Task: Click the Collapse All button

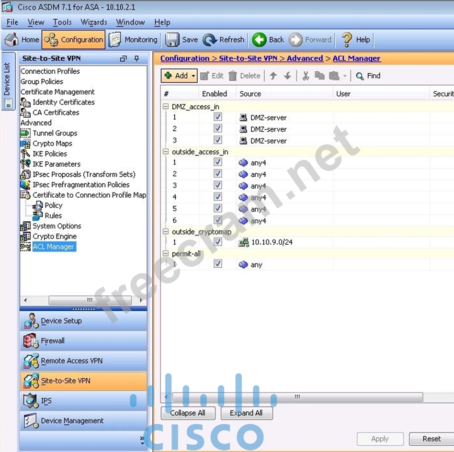Action: click(x=188, y=413)
